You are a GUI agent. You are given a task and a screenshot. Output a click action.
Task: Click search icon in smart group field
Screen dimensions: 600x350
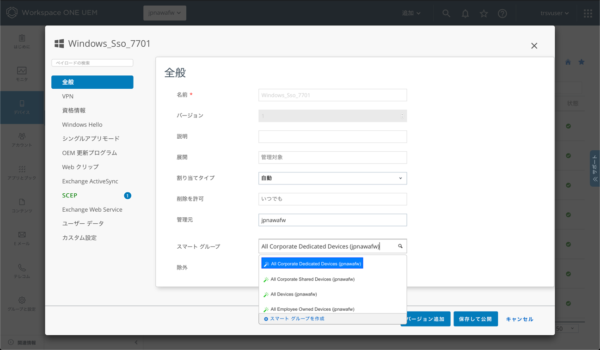click(x=400, y=246)
